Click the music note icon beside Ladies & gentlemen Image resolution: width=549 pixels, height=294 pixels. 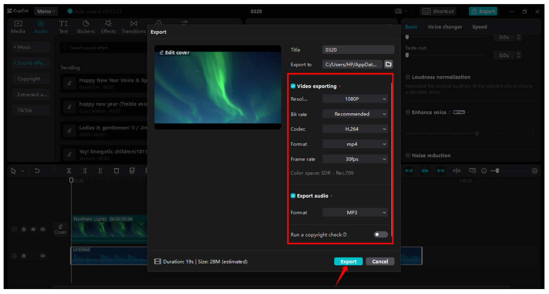69,131
